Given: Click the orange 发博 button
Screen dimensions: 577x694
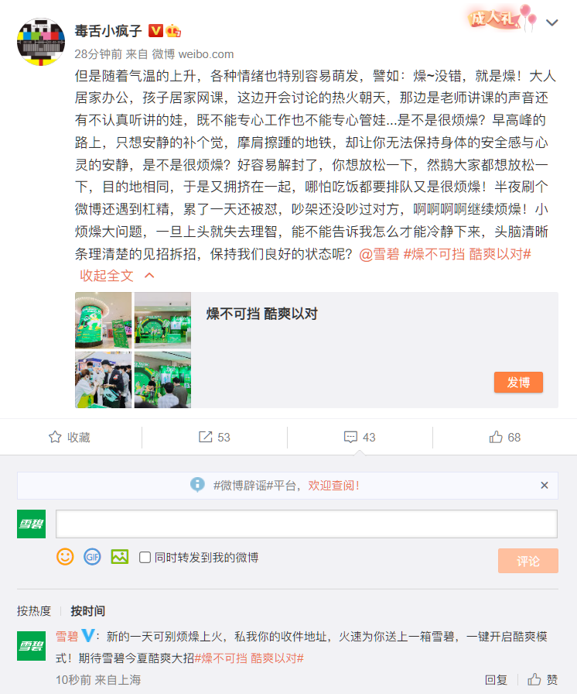Looking at the screenshot, I should 518,383.
